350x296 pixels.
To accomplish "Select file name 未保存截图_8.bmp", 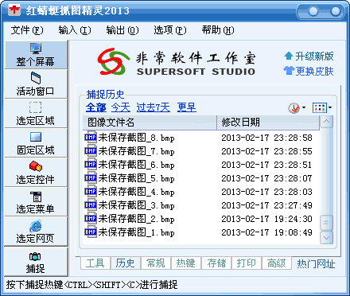I will tap(137, 138).
